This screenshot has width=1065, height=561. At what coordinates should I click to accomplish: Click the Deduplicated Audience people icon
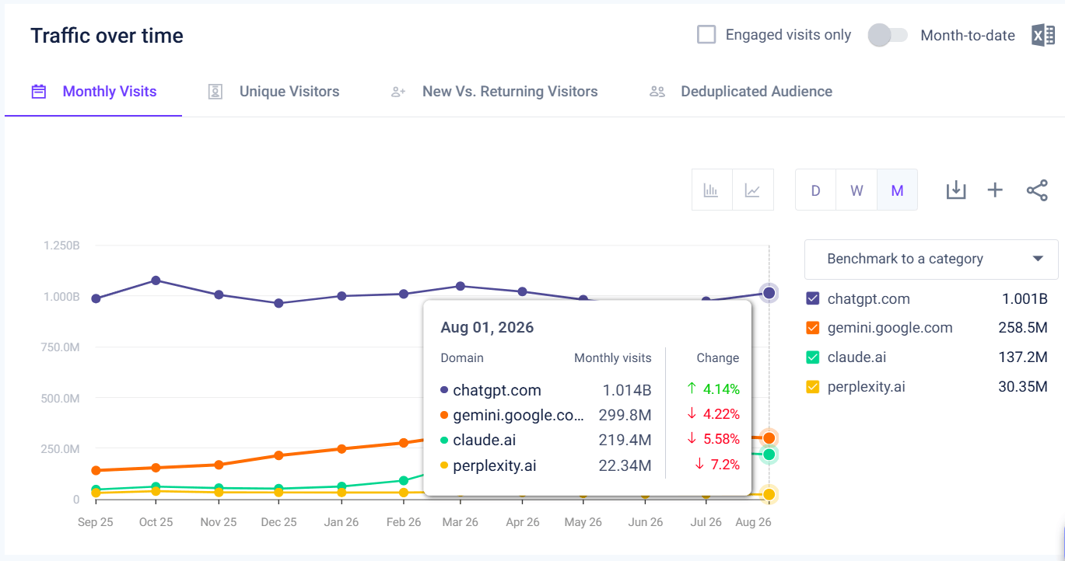(657, 92)
